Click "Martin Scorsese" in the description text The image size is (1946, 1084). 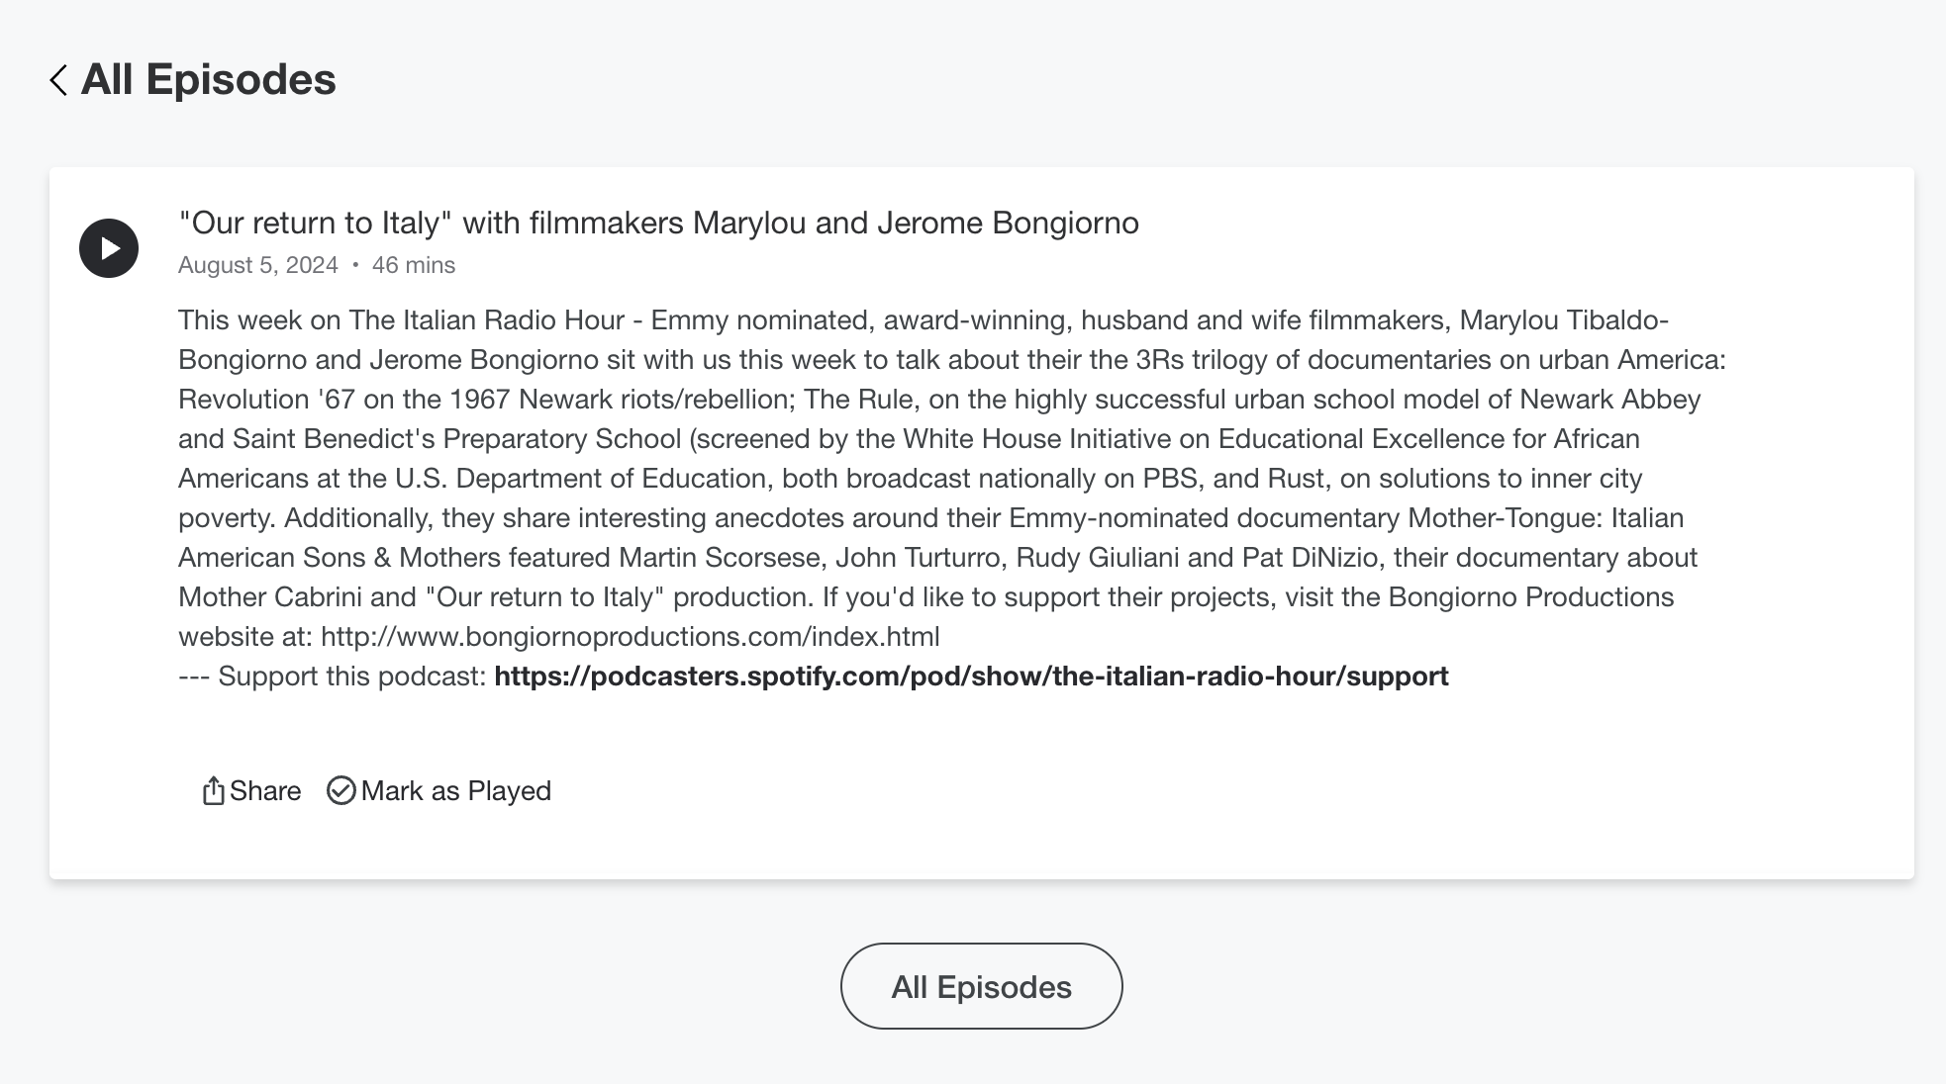pos(720,558)
